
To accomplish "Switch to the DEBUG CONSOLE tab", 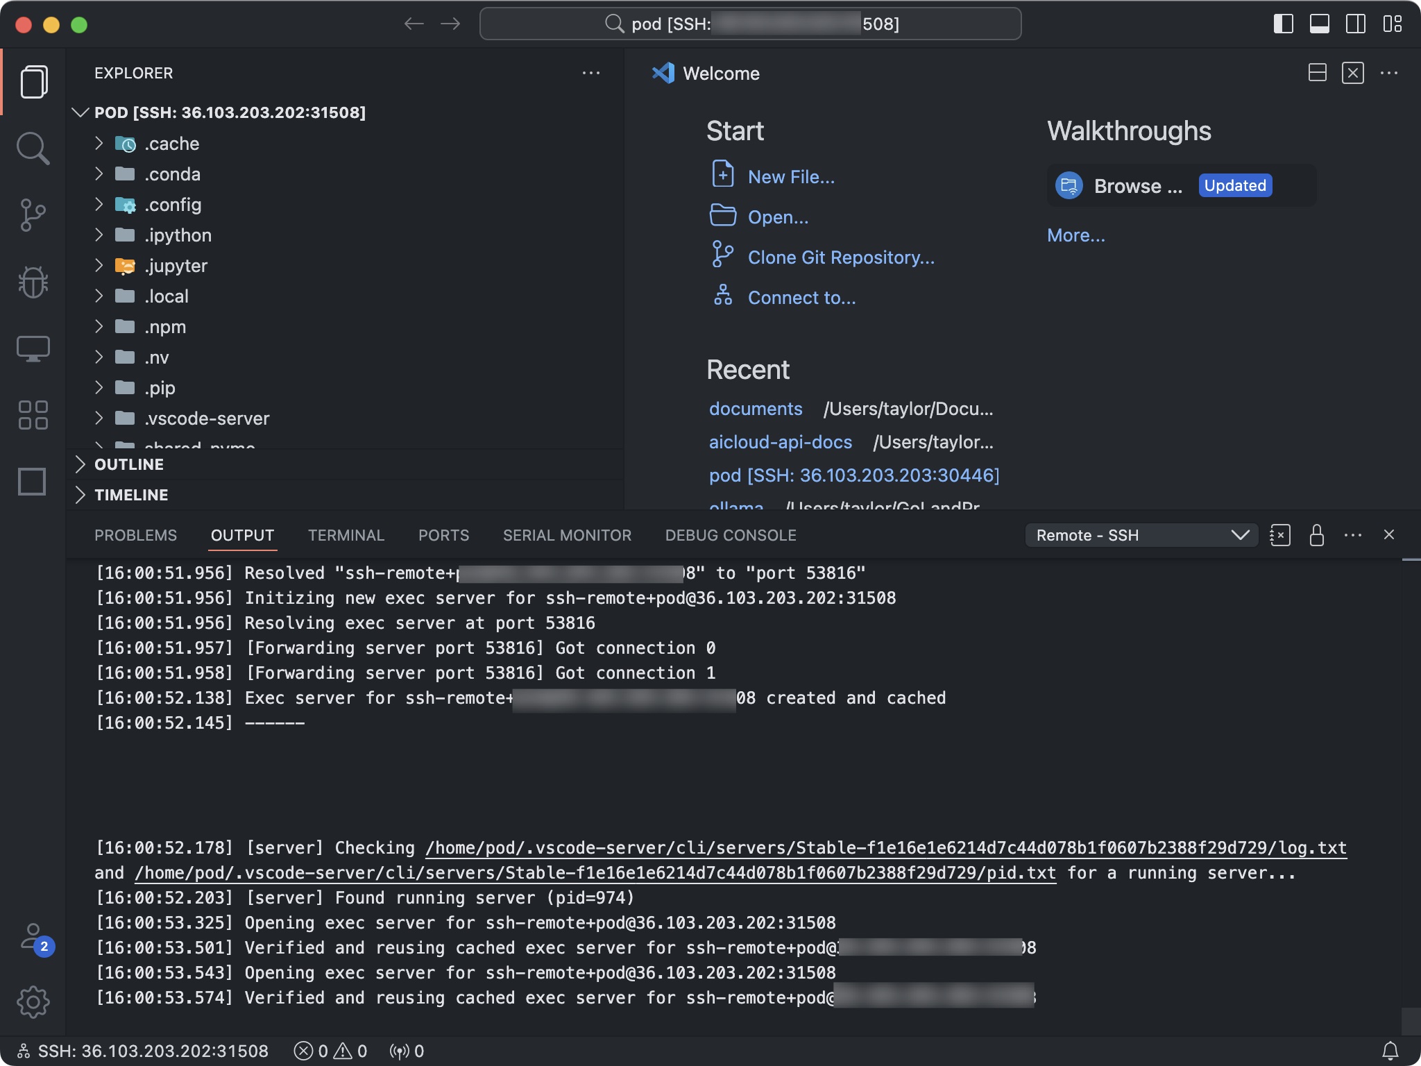I will (731, 535).
